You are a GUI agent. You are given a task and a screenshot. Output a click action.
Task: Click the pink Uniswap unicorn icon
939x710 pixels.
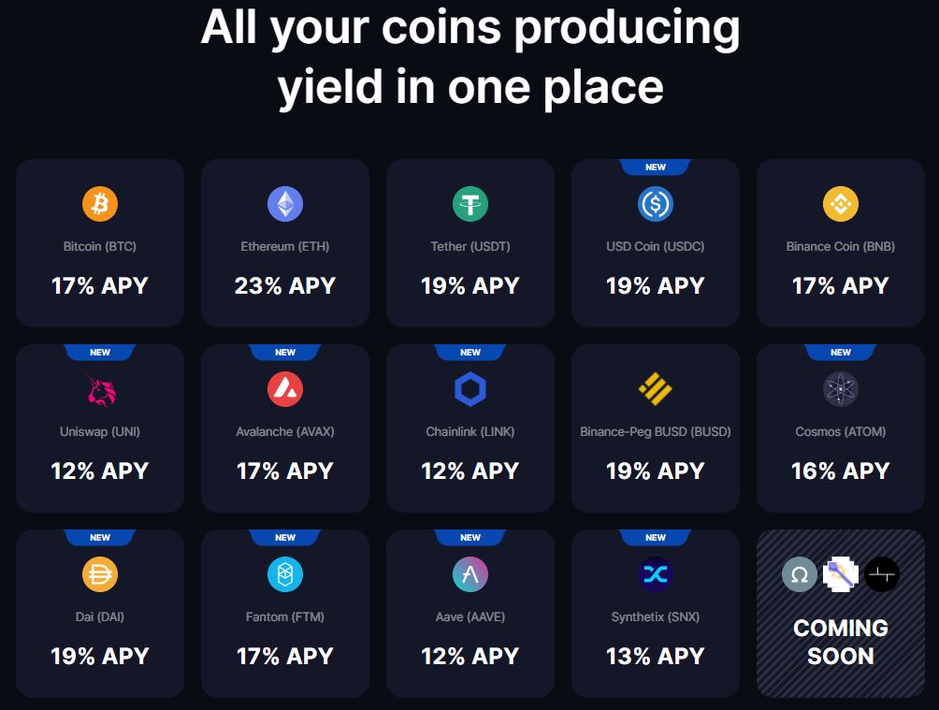click(100, 389)
